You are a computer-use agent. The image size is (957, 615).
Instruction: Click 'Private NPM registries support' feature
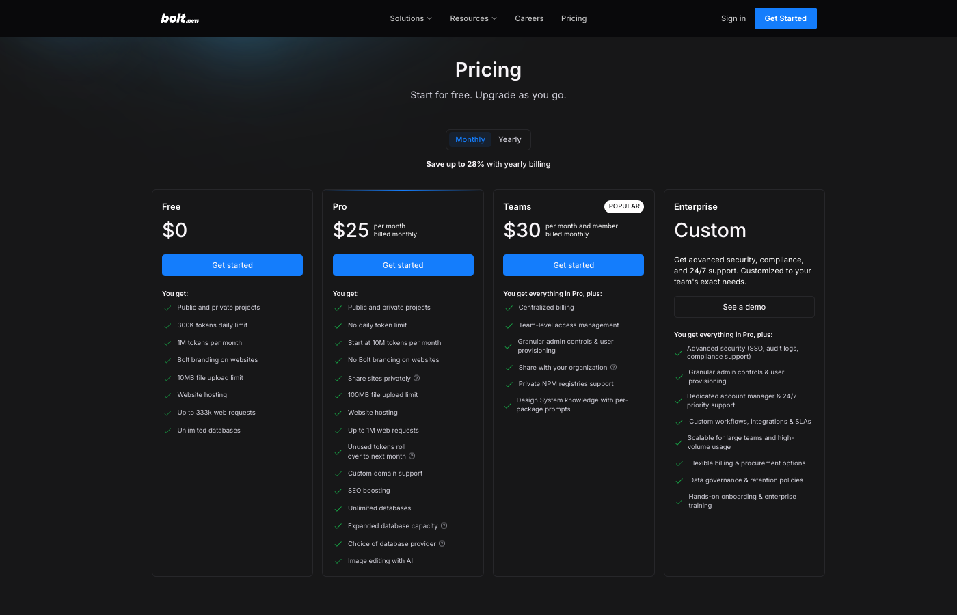coord(566,384)
